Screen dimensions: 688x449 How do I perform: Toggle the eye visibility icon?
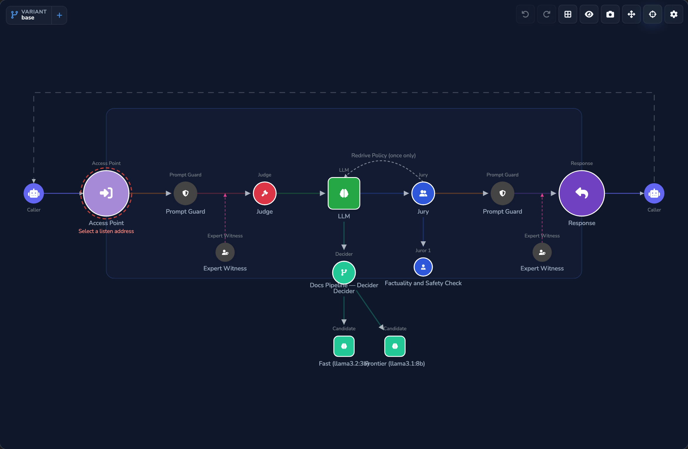(589, 14)
